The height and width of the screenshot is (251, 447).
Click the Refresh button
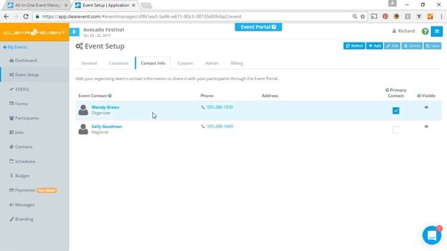click(354, 46)
